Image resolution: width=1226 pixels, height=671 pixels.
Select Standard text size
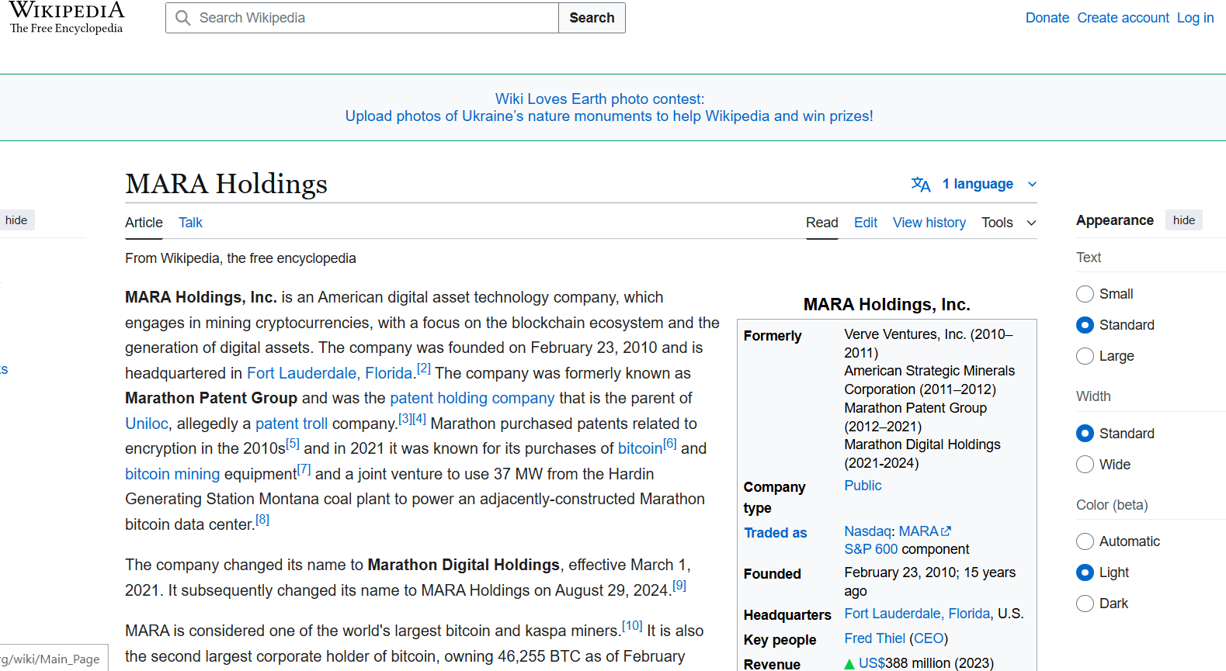coord(1085,325)
